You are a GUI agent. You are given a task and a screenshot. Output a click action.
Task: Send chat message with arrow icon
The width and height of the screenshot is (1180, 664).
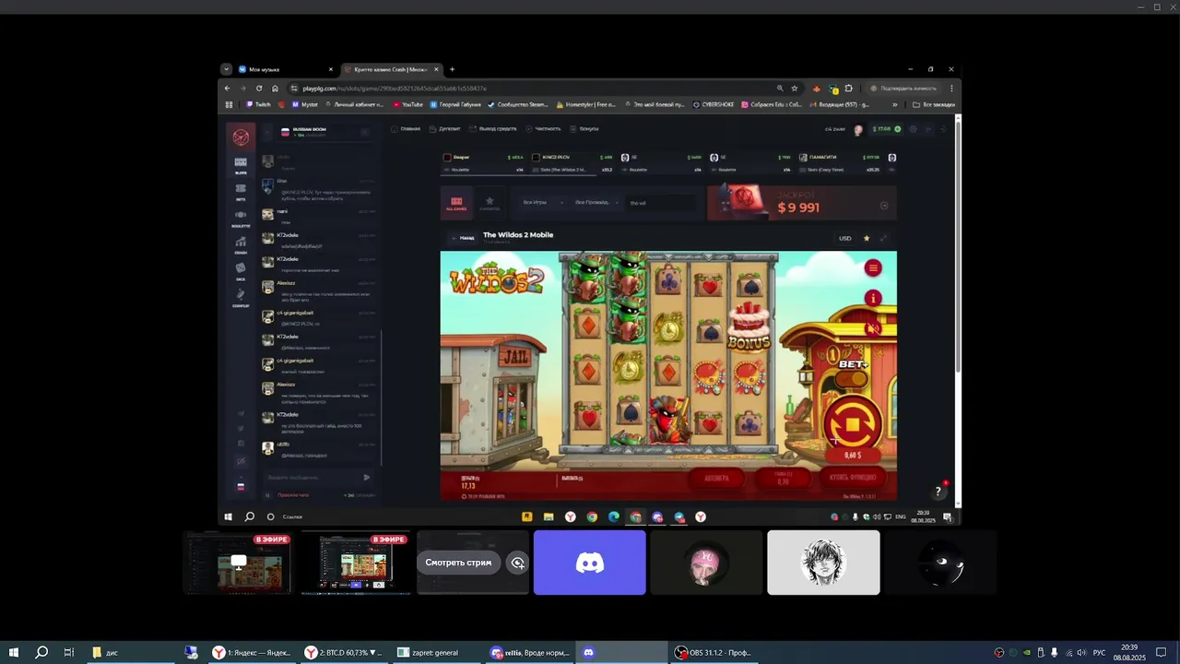point(366,477)
